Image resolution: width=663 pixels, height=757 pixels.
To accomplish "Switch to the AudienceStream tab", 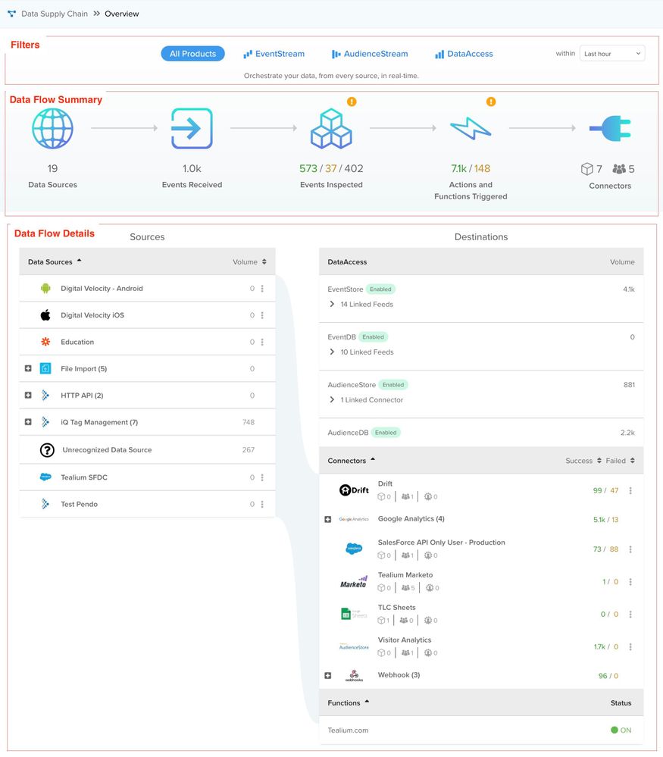I will click(x=370, y=54).
